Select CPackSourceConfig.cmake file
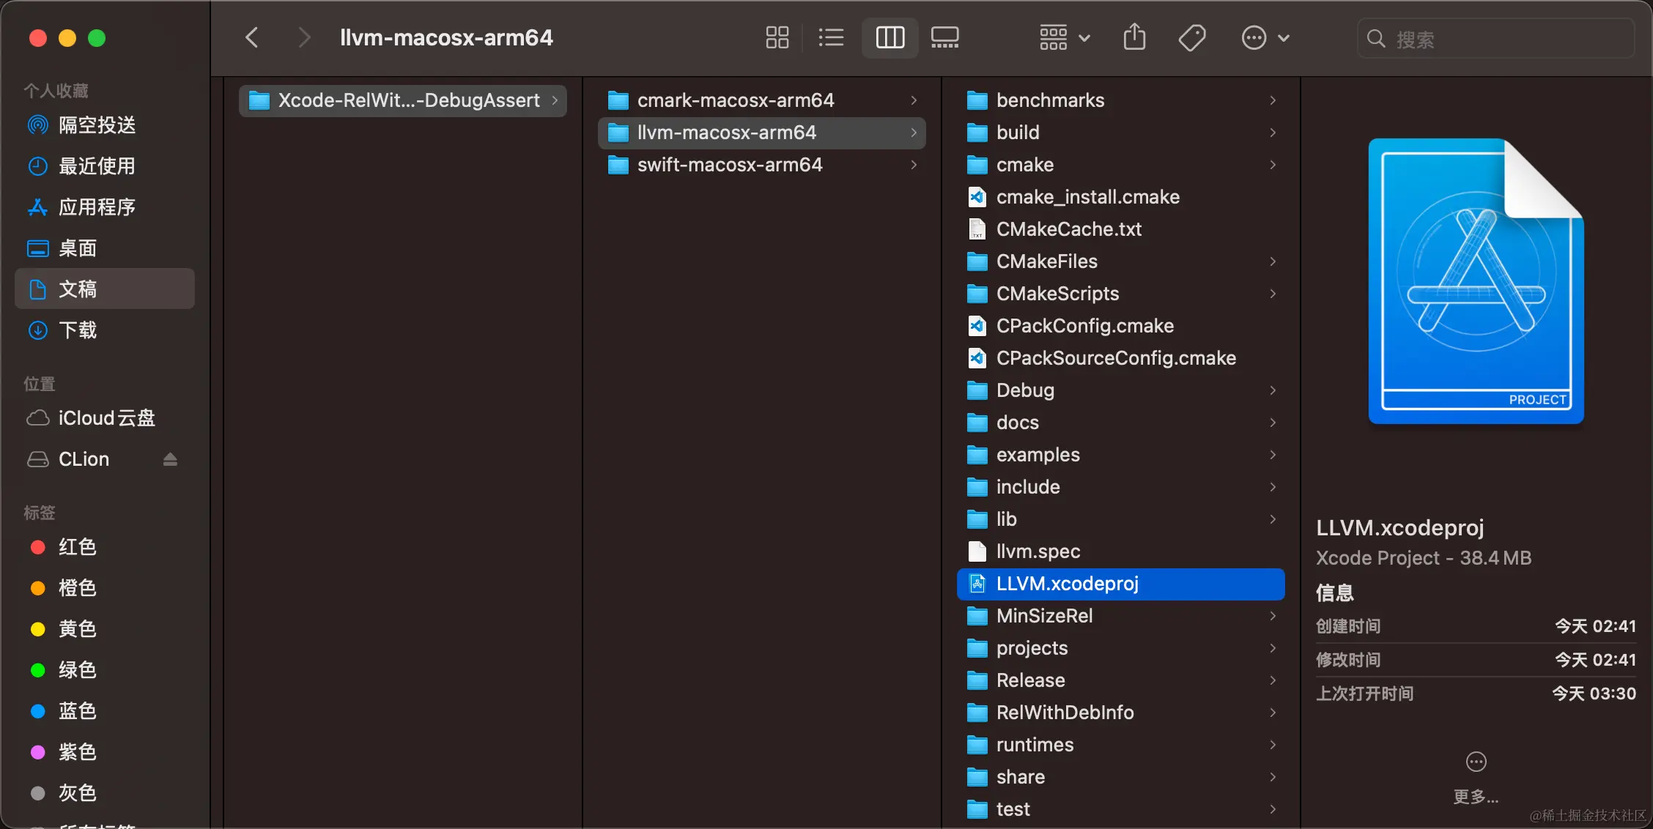Viewport: 1653px width, 829px height. tap(1121, 358)
